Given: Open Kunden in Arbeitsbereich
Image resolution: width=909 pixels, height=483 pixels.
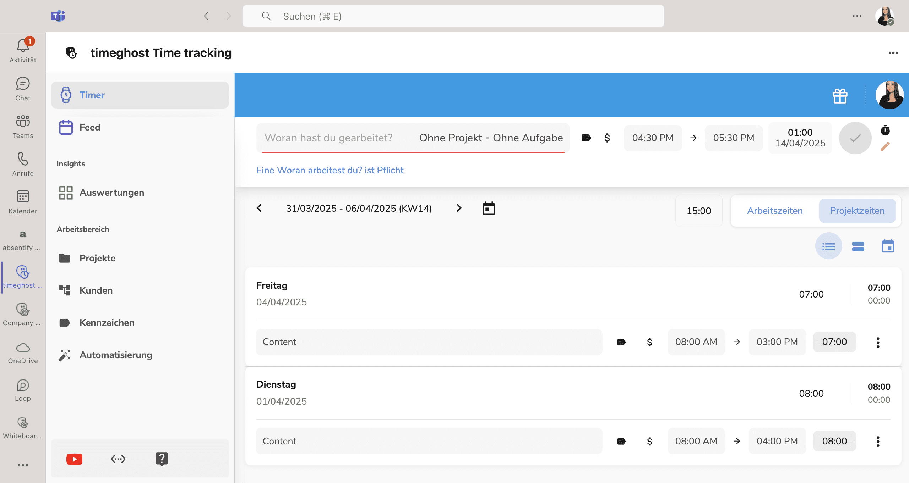Looking at the screenshot, I should coord(140,290).
